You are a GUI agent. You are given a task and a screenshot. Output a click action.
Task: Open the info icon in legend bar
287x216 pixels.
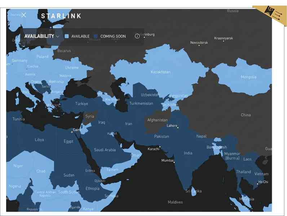(137, 36)
